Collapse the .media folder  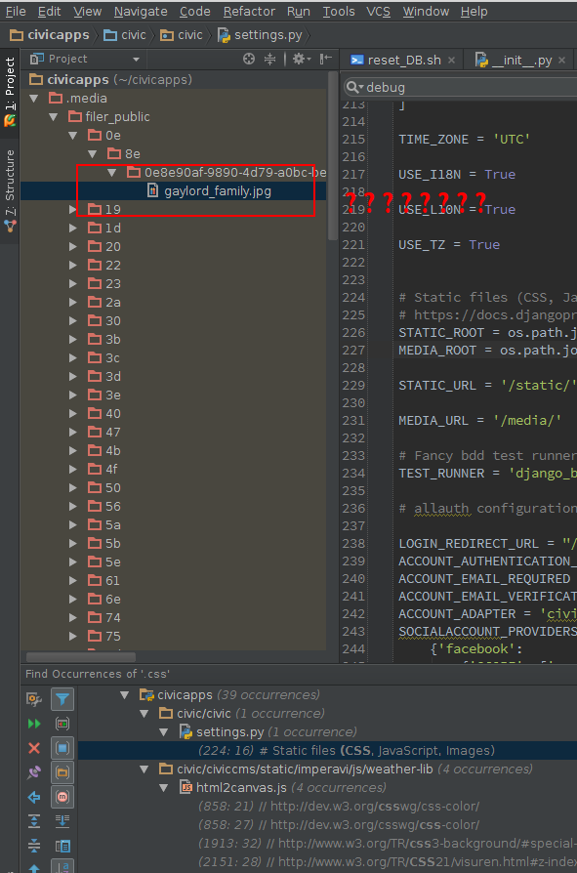[34, 99]
